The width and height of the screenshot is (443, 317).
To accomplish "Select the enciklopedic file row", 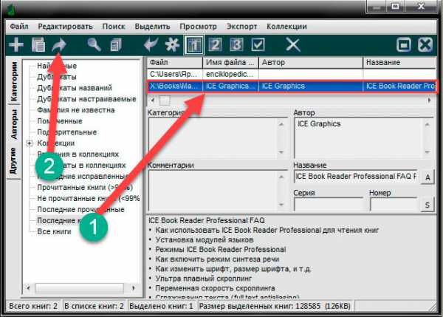I will click(x=292, y=75).
